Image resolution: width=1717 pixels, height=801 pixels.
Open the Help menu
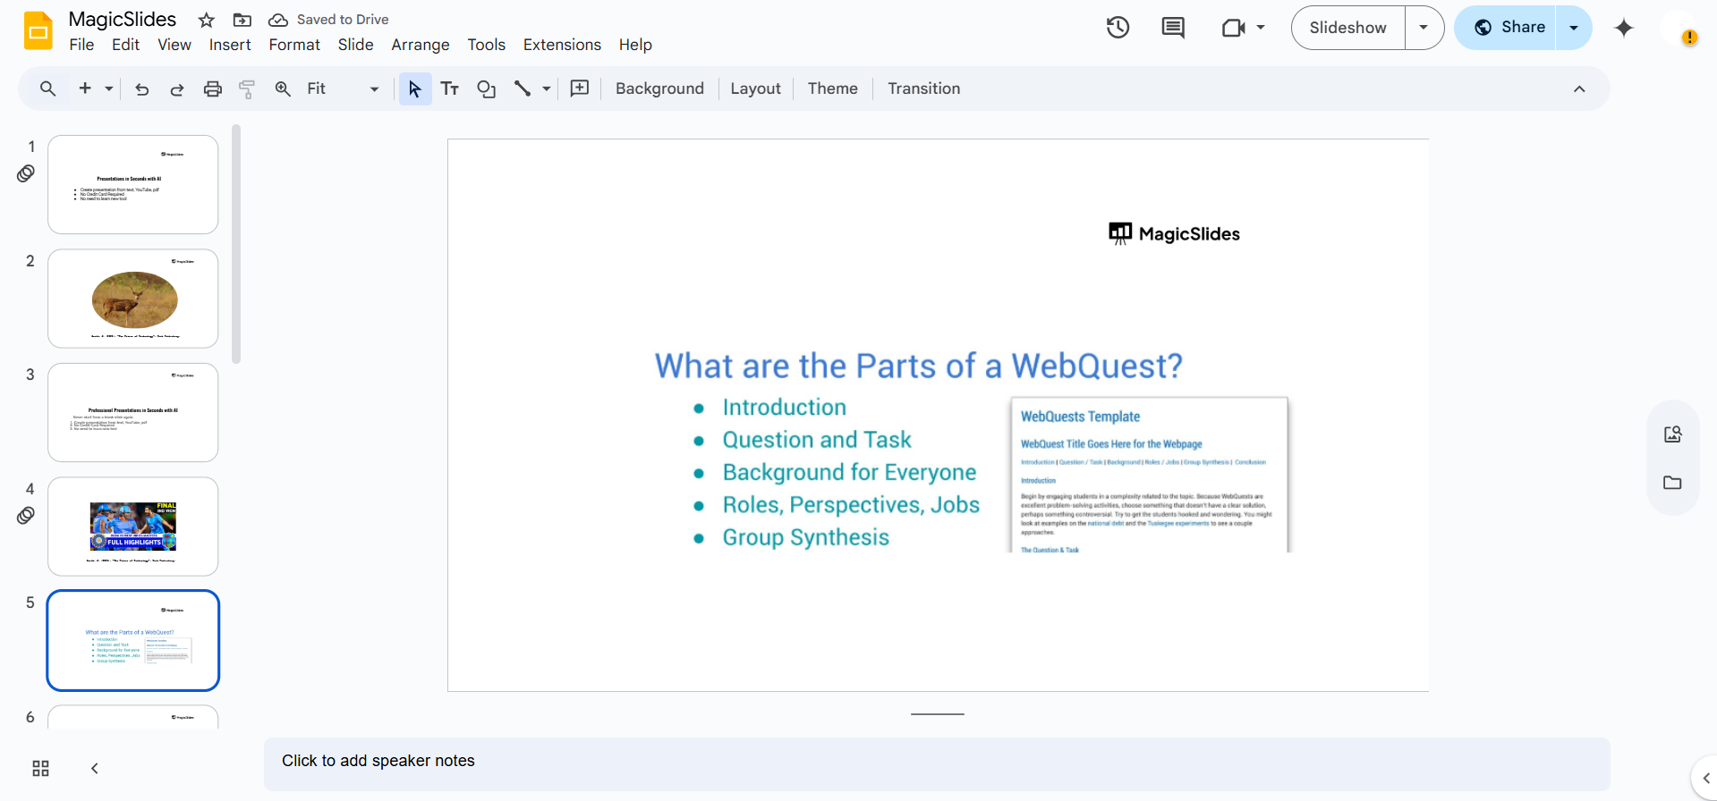635,45
